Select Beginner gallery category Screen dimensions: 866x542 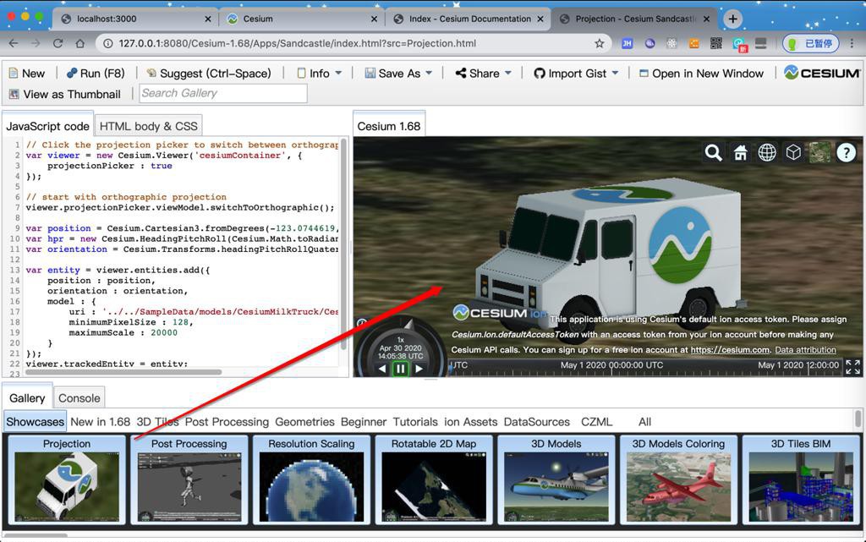pyautogui.click(x=364, y=422)
